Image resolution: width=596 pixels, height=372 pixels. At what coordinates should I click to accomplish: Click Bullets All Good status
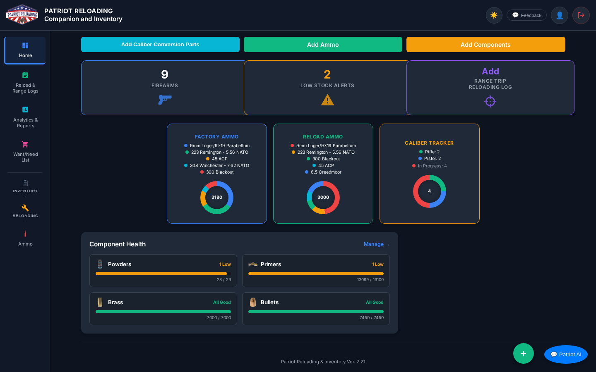click(375, 303)
